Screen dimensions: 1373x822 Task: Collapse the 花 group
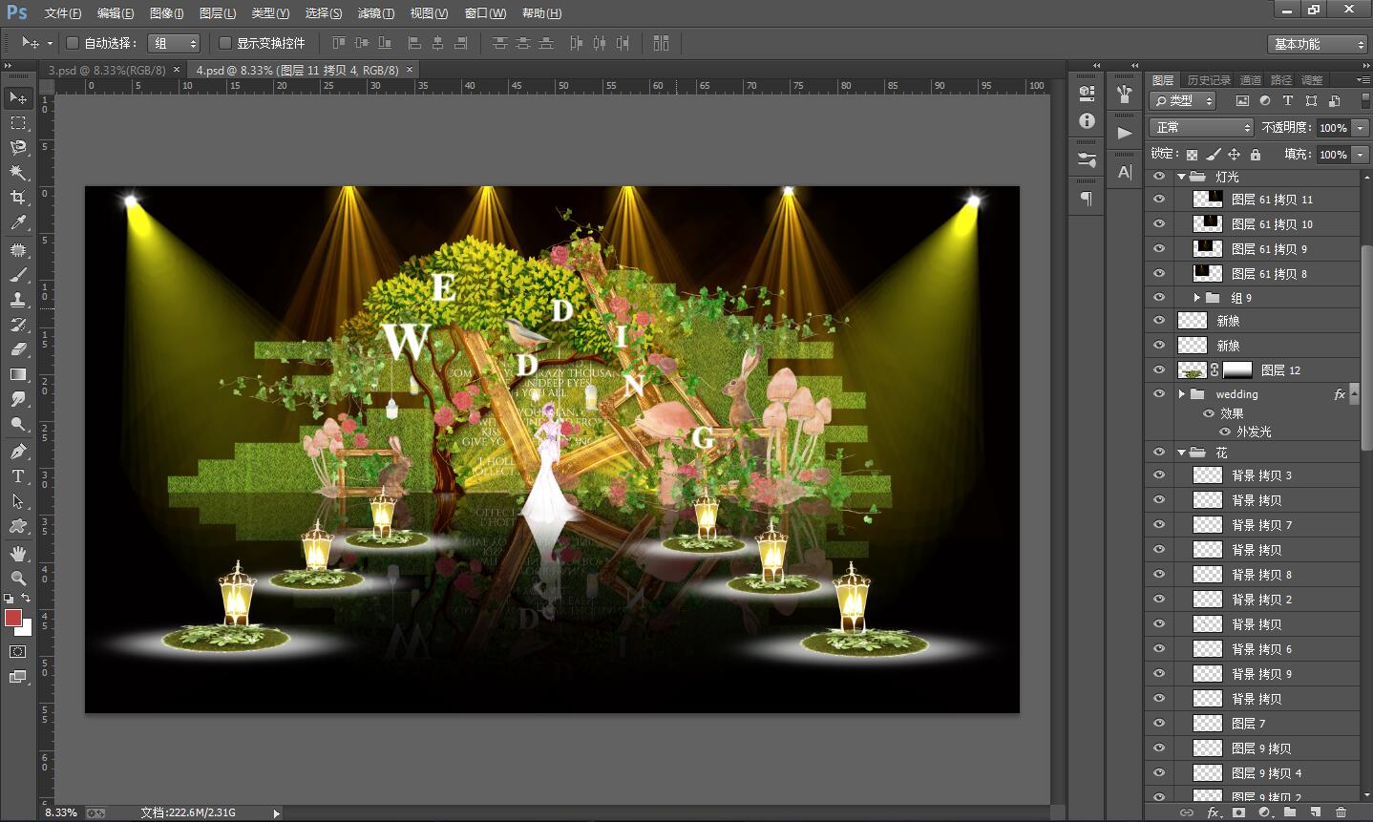[1181, 453]
